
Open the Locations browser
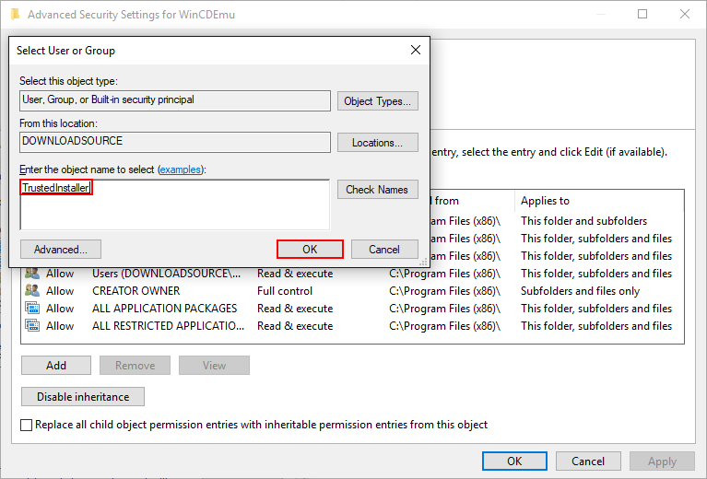pos(377,143)
